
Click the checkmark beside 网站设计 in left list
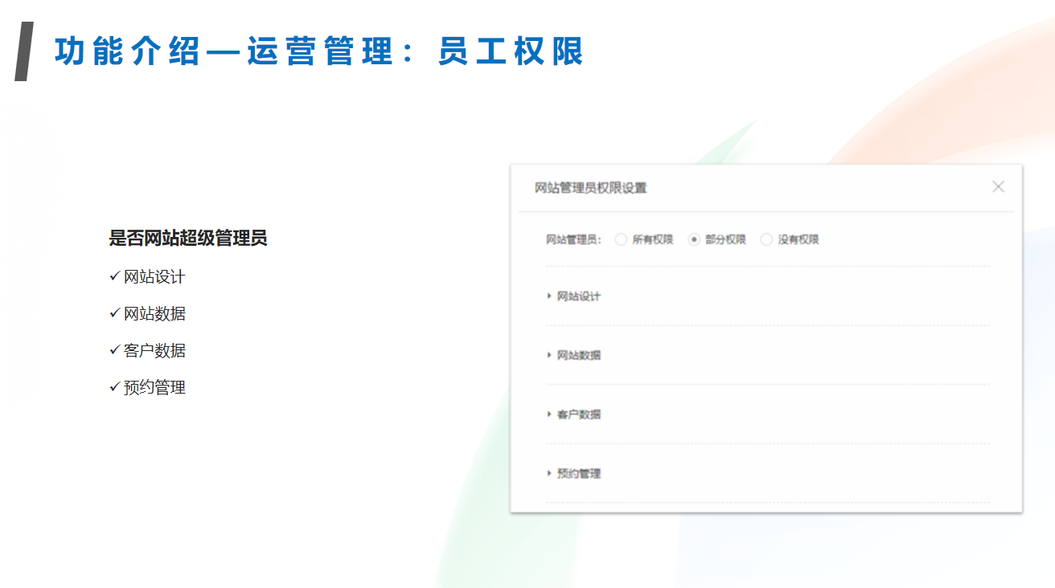click(x=114, y=276)
